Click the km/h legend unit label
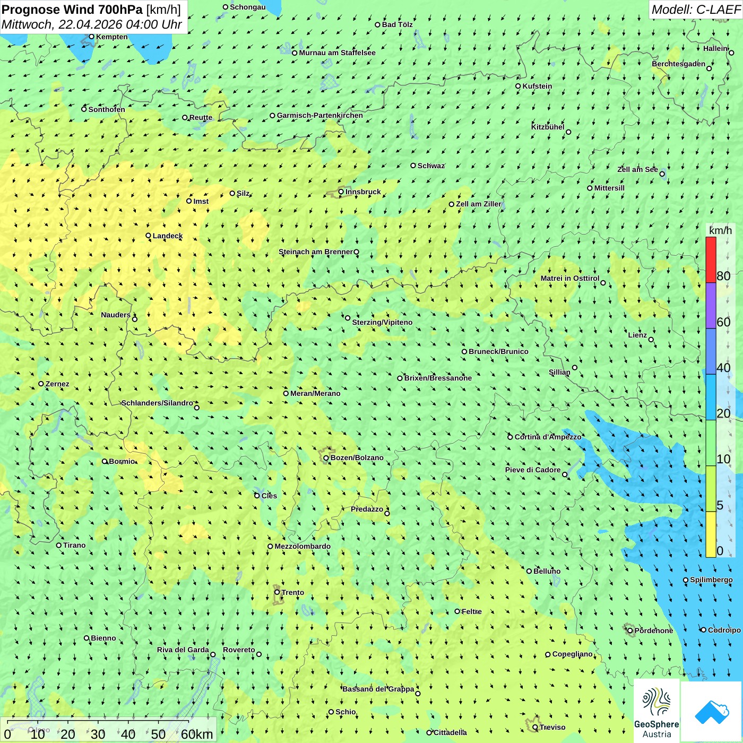 720,230
